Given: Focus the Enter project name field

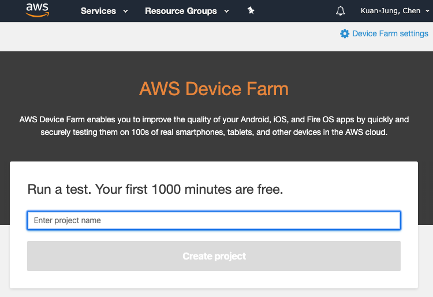Looking at the screenshot, I should pyautogui.click(x=214, y=220).
